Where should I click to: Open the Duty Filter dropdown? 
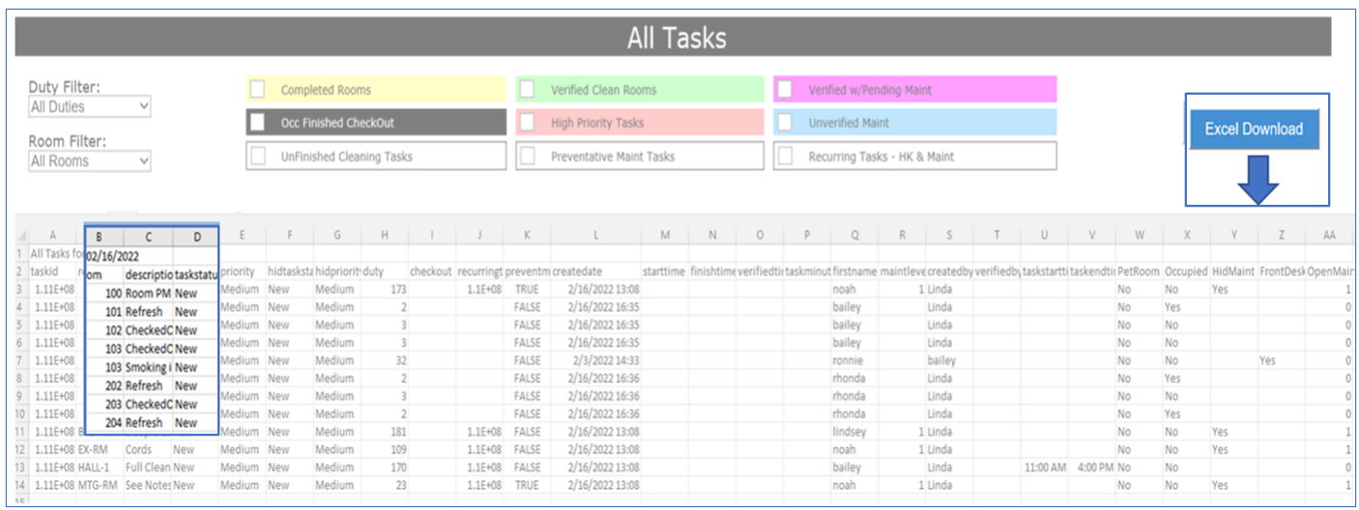pos(90,106)
